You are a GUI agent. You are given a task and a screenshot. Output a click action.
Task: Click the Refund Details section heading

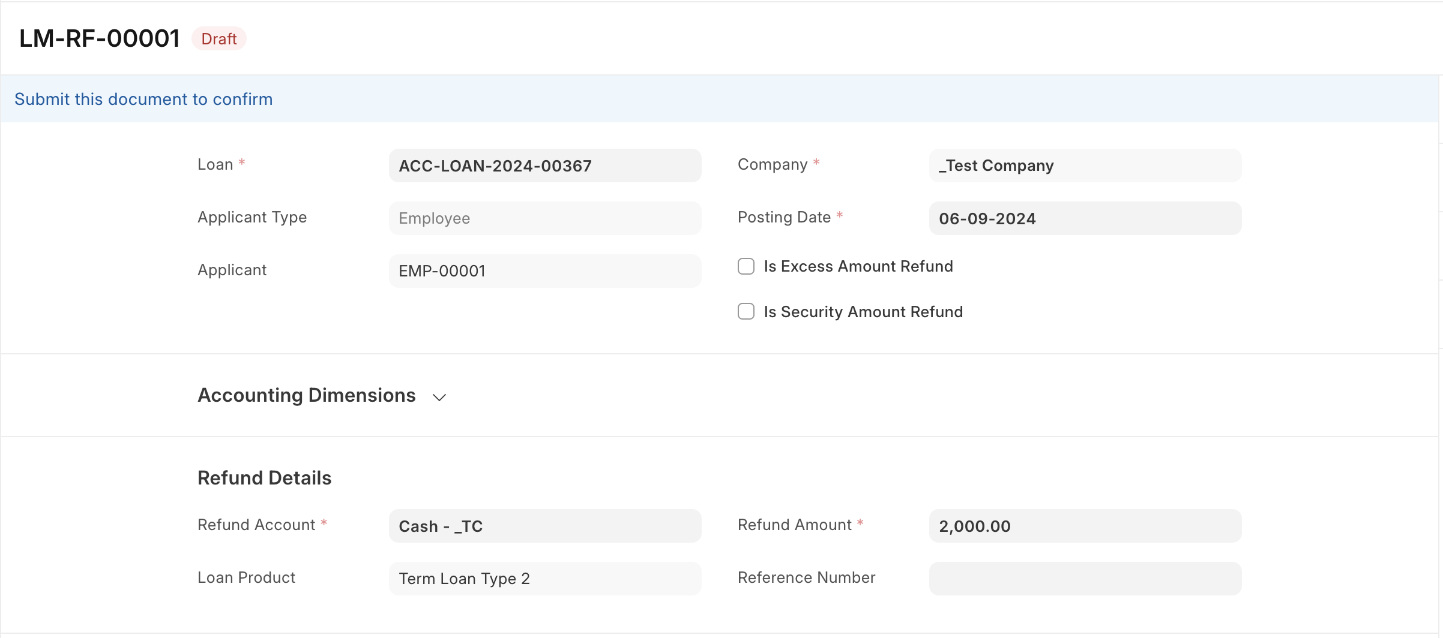[x=264, y=478]
